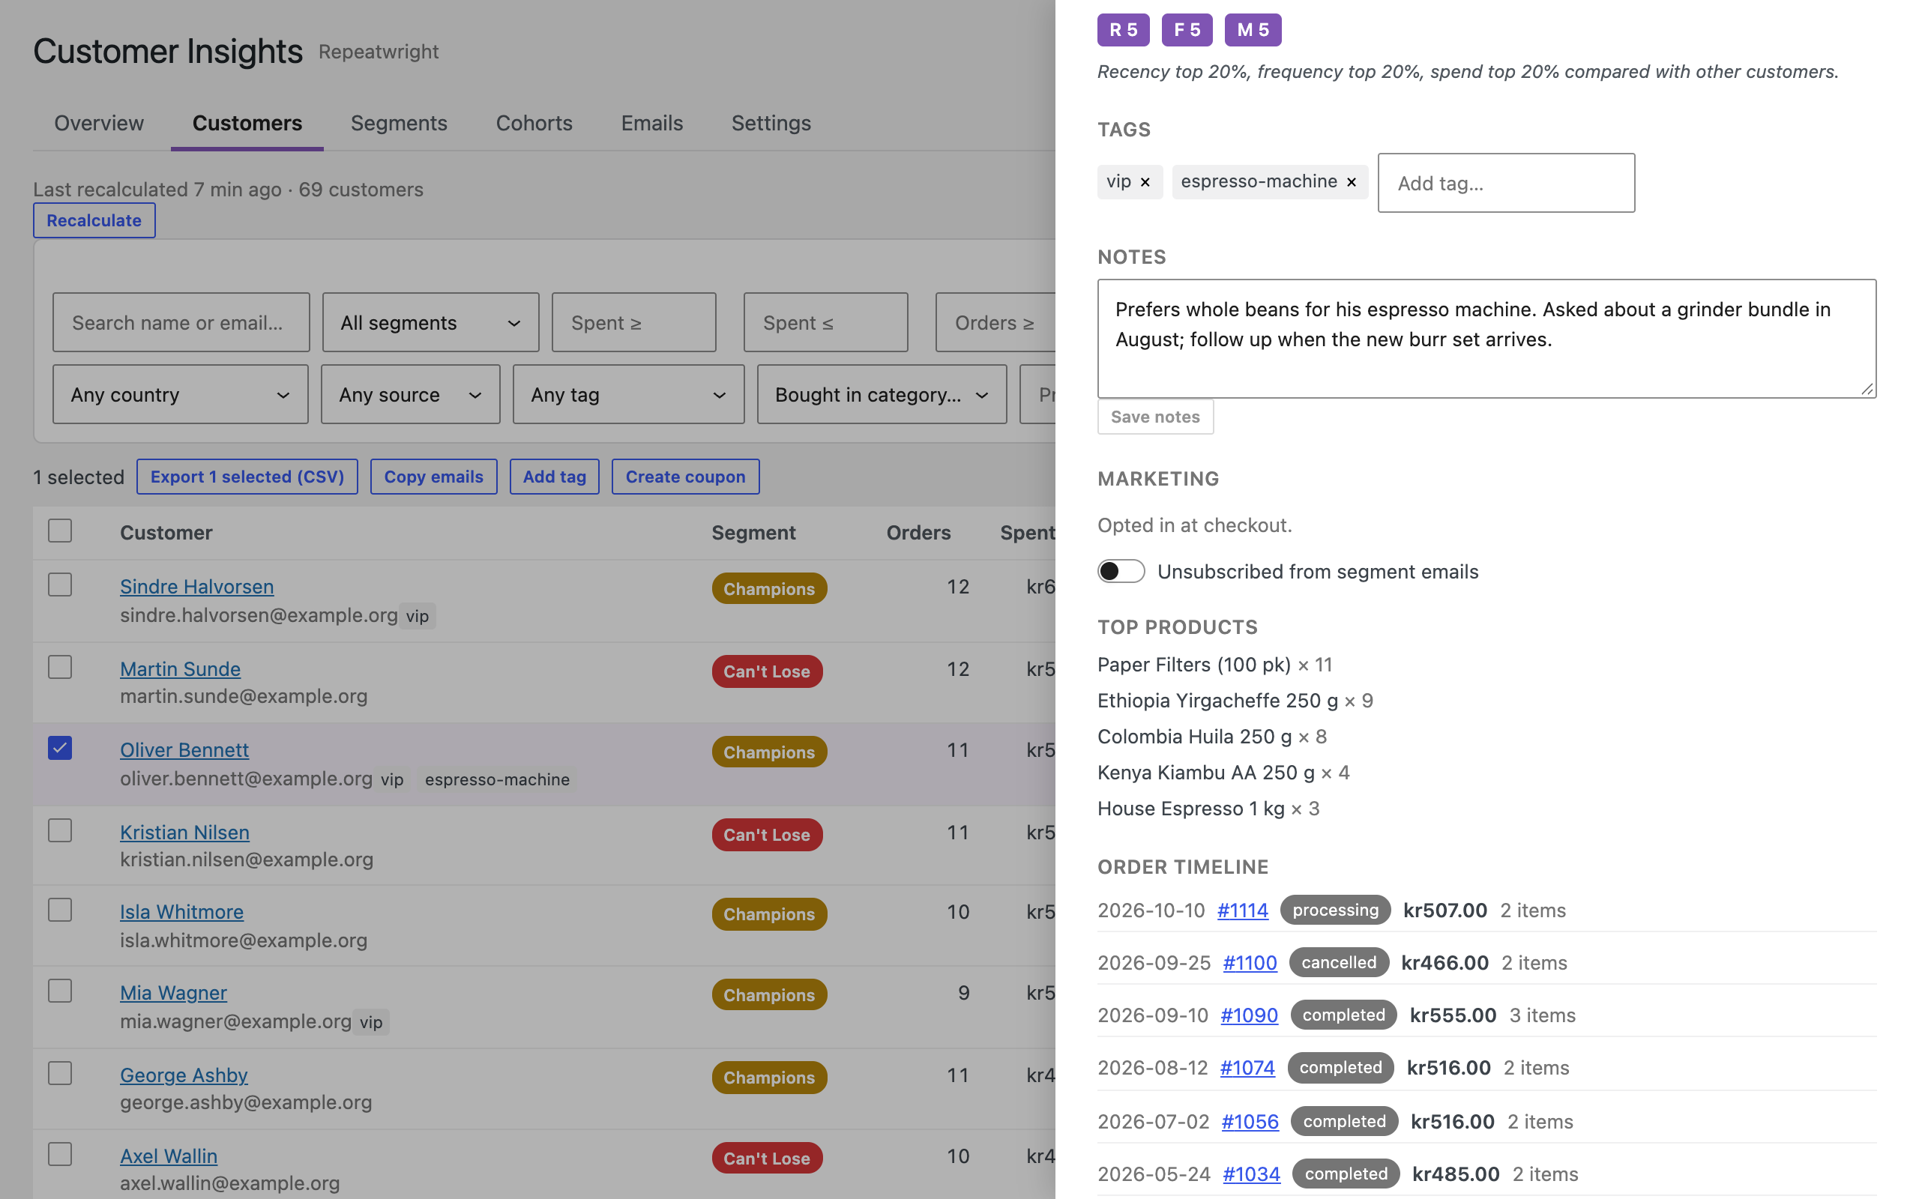Open the Any country dropdown
1919x1199 pixels.
(180, 394)
